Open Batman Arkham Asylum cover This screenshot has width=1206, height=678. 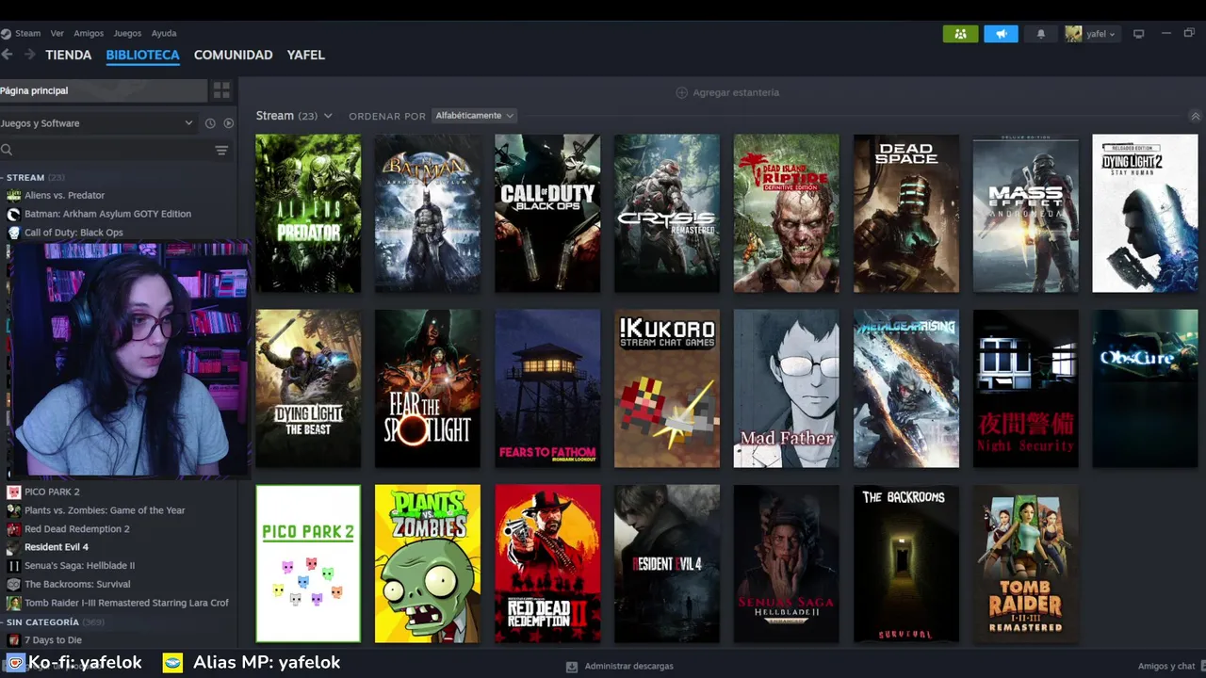(428, 213)
